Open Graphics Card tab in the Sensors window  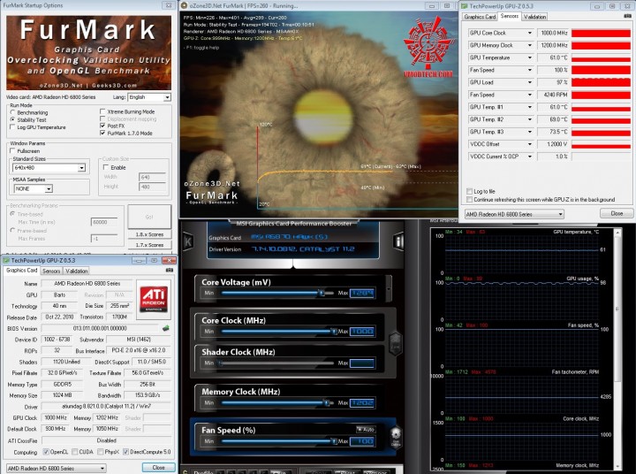[480, 16]
